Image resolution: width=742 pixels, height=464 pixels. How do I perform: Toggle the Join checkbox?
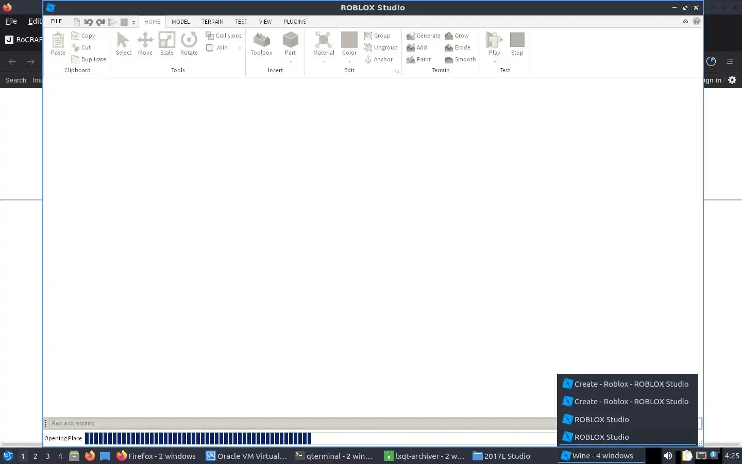[x=209, y=47]
